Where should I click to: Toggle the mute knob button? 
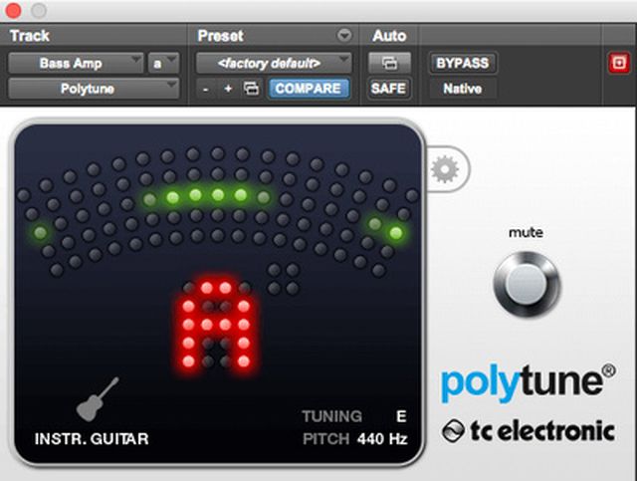point(527,284)
